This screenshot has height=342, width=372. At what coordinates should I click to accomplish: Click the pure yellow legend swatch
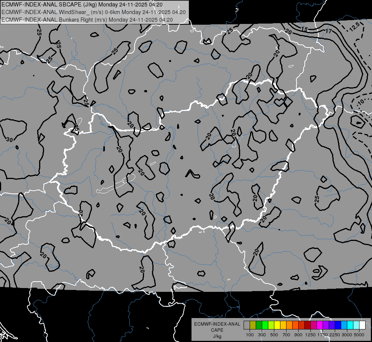pyautogui.click(x=277, y=325)
